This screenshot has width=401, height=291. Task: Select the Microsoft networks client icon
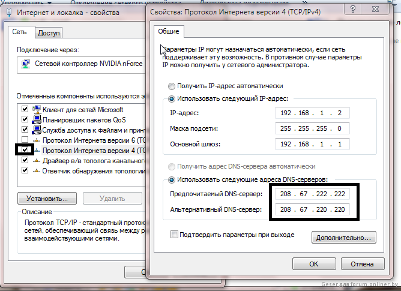[x=37, y=110]
